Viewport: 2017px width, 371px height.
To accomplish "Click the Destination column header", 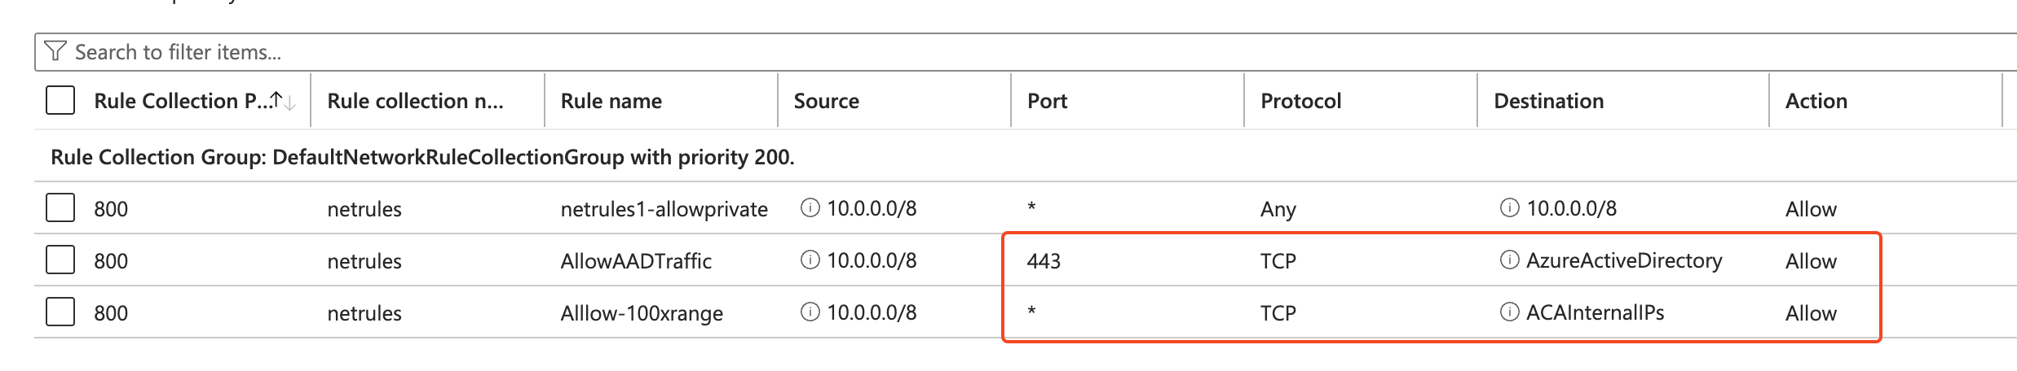I will (1548, 101).
